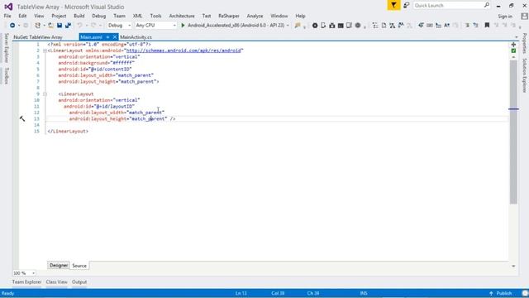
Task: Open the Build menu
Action: [79, 16]
